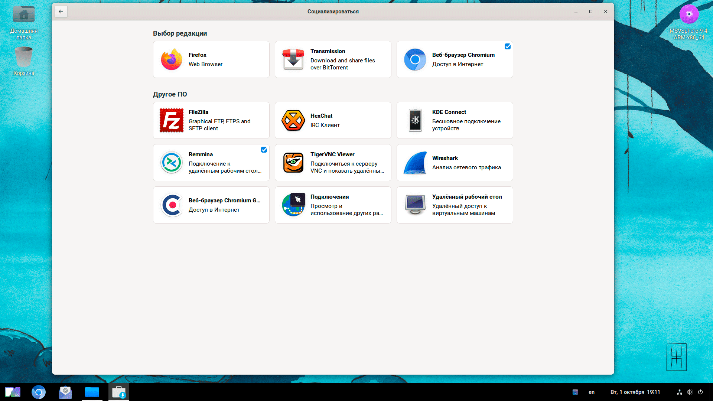Select the 'IRC Клиент' description

pos(325,125)
